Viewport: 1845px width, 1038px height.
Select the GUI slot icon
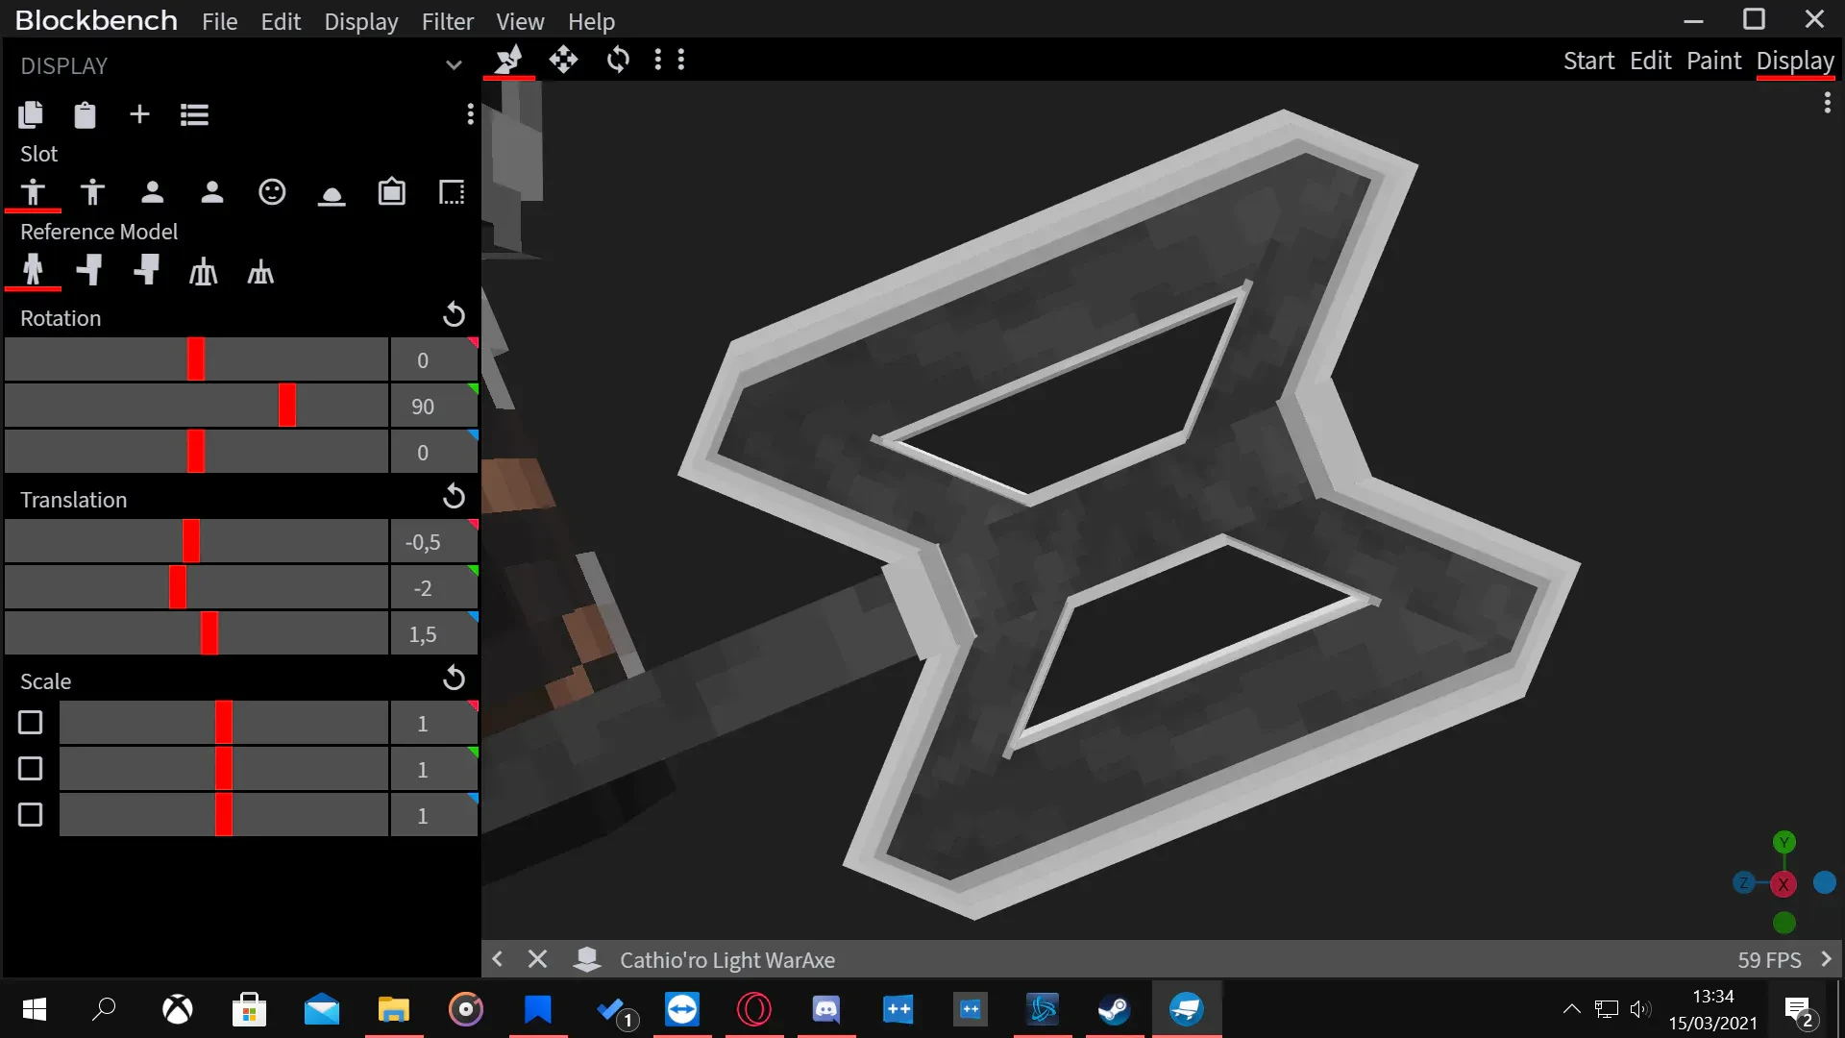coord(452,192)
